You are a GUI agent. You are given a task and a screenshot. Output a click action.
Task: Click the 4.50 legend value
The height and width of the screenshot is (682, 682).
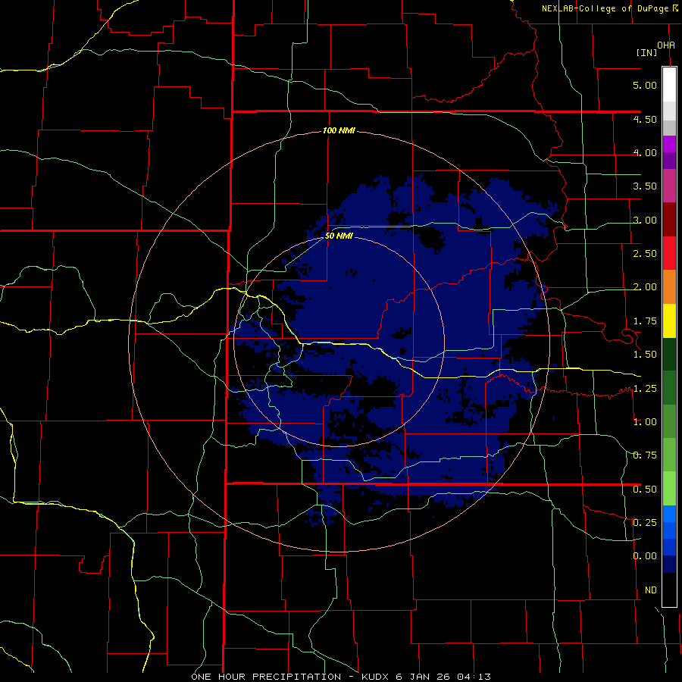[x=645, y=119]
